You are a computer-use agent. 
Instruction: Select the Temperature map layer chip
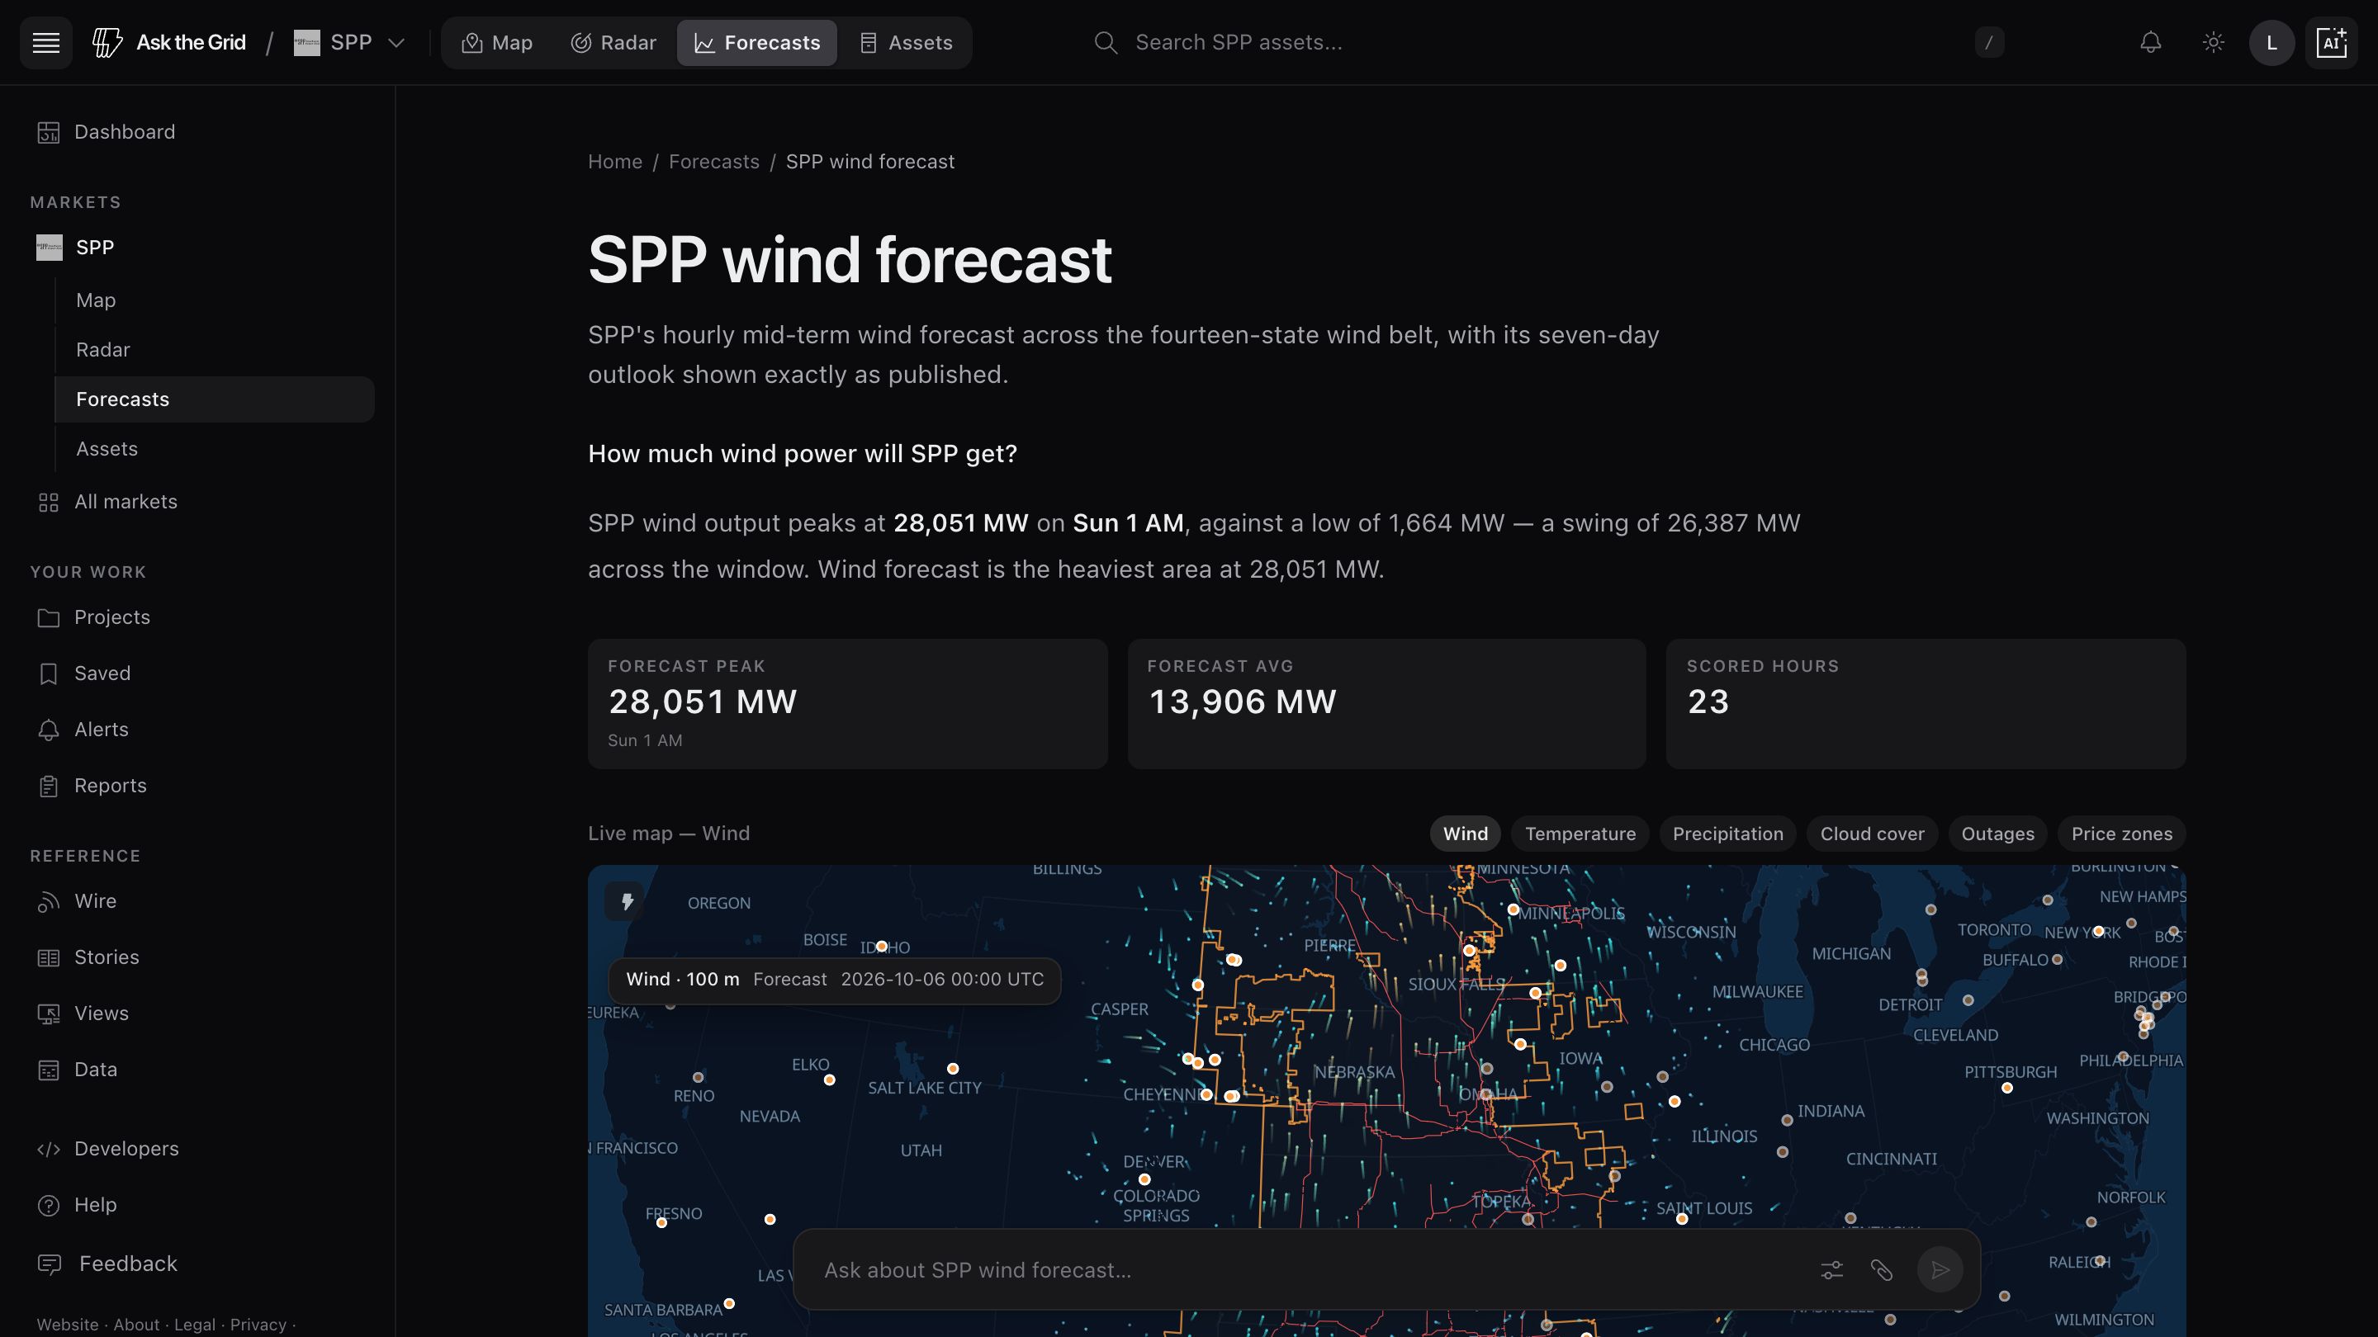tap(1580, 834)
